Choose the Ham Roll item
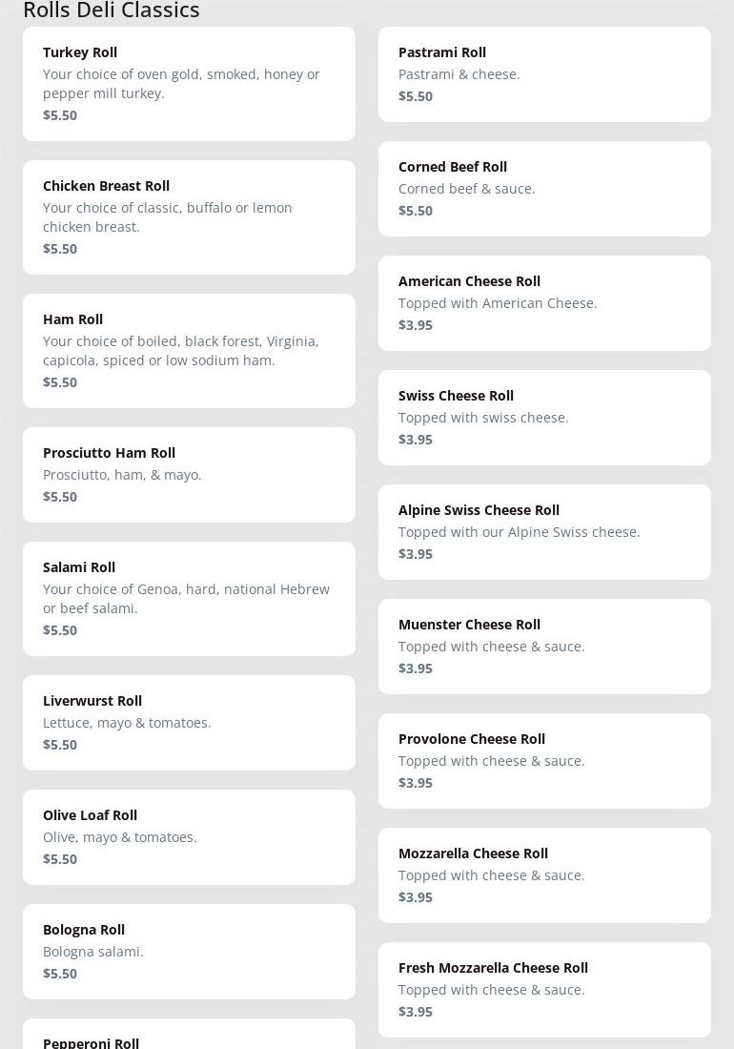734x1049 pixels. (x=189, y=351)
